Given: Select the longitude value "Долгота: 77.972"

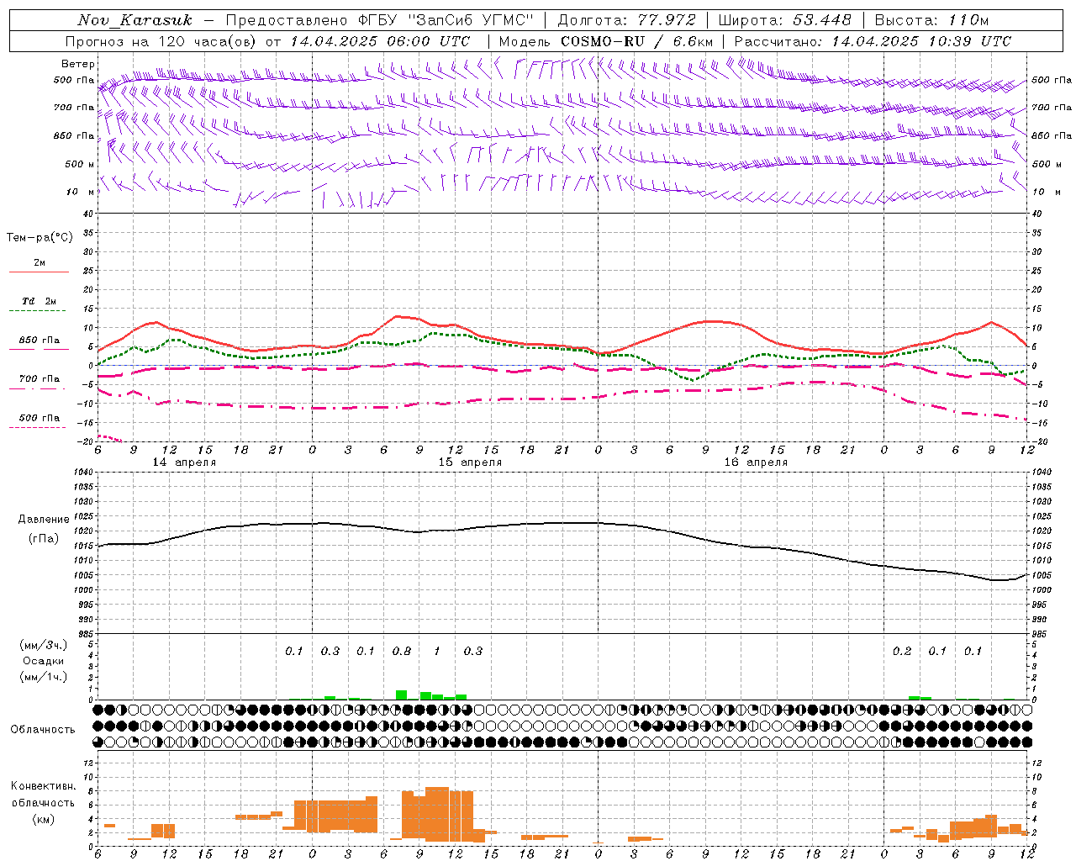Looking at the screenshot, I should (x=627, y=20).
